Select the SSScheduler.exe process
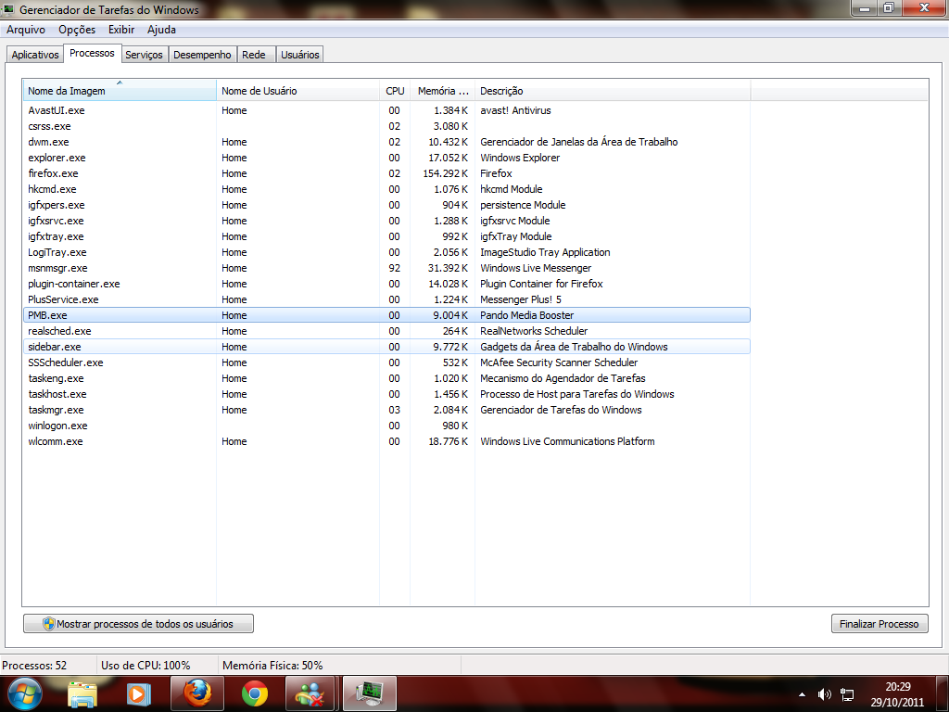Image resolution: width=949 pixels, height=712 pixels. pos(386,362)
